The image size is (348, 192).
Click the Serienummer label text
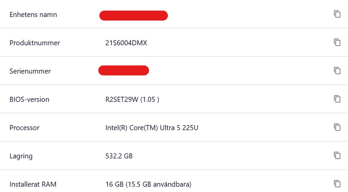pos(30,71)
